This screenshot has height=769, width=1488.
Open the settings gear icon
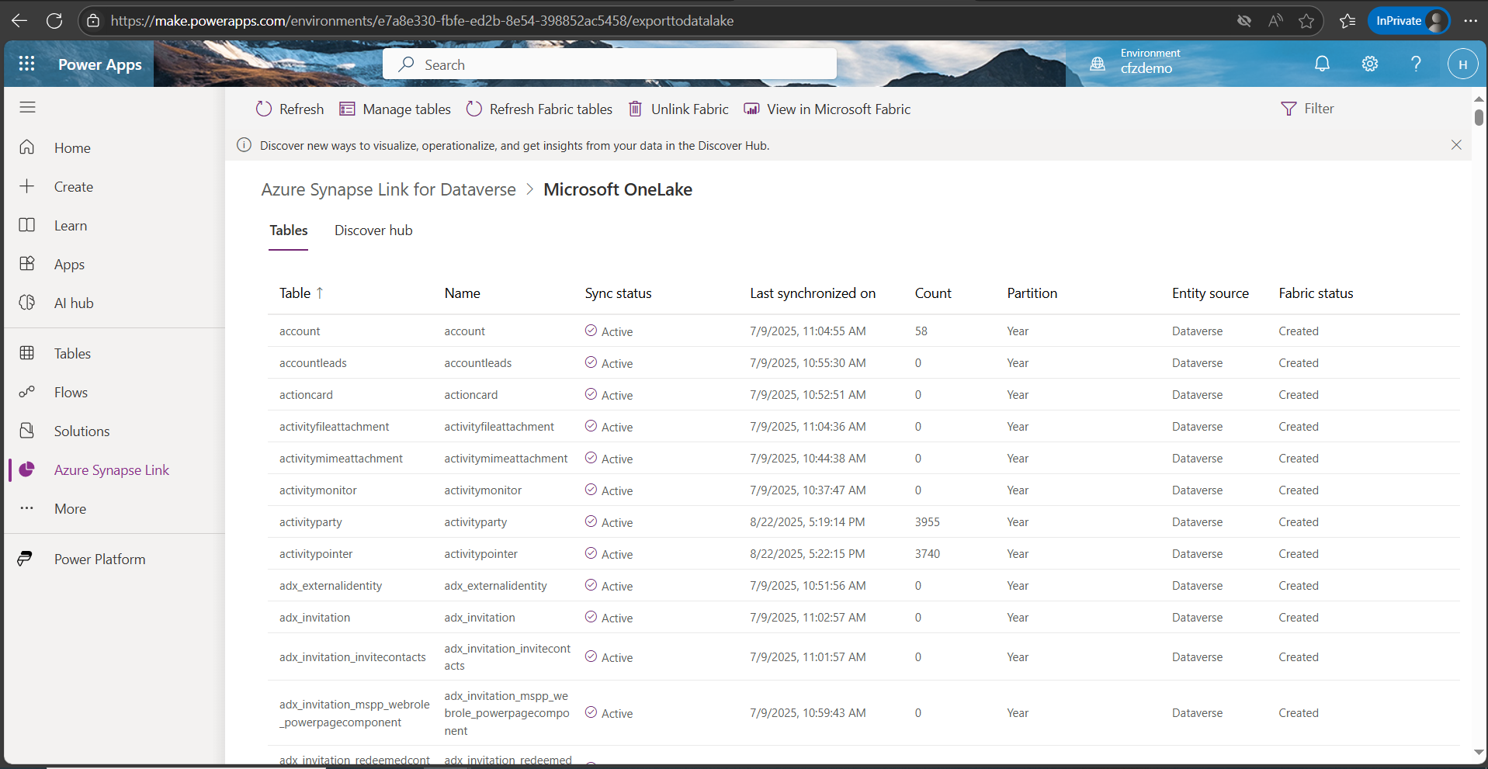(x=1369, y=64)
